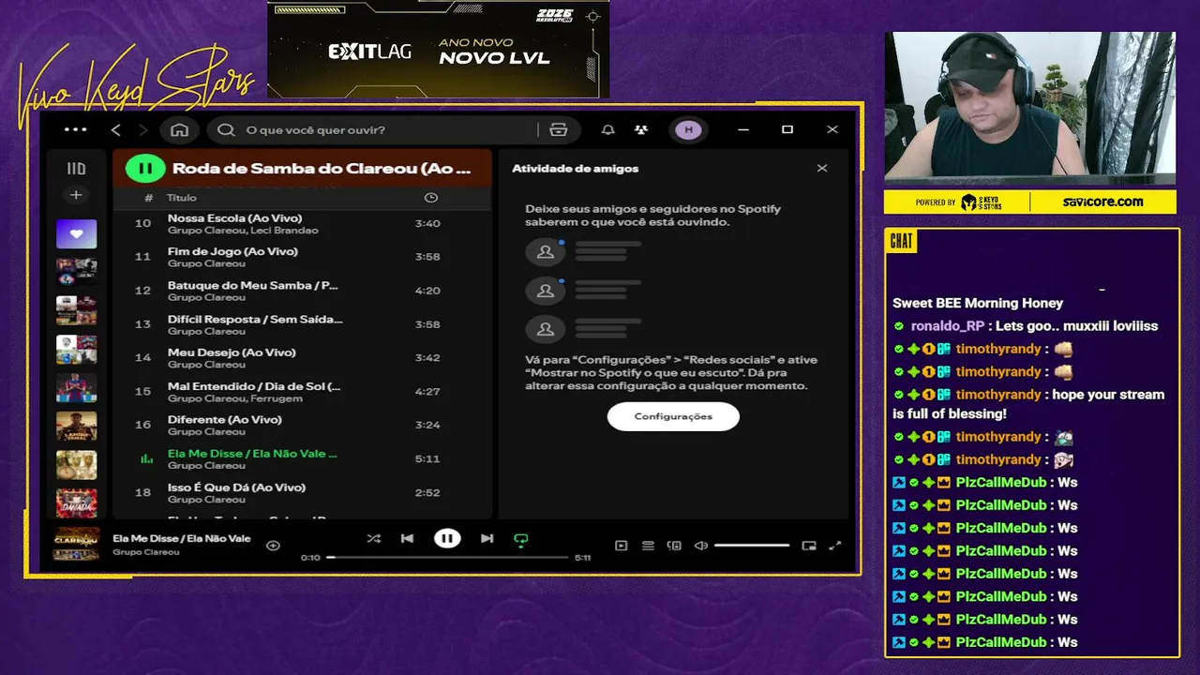The width and height of the screenshot is (1200, 675).
Task: Open notifications bell
Action: [x=608, y=129]
